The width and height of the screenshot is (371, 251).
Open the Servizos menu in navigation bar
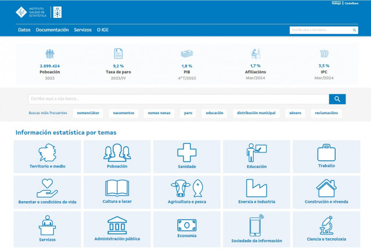(82, 30)
